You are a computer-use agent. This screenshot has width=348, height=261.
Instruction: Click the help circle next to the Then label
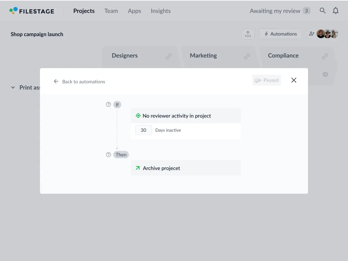tap(108, 154)
